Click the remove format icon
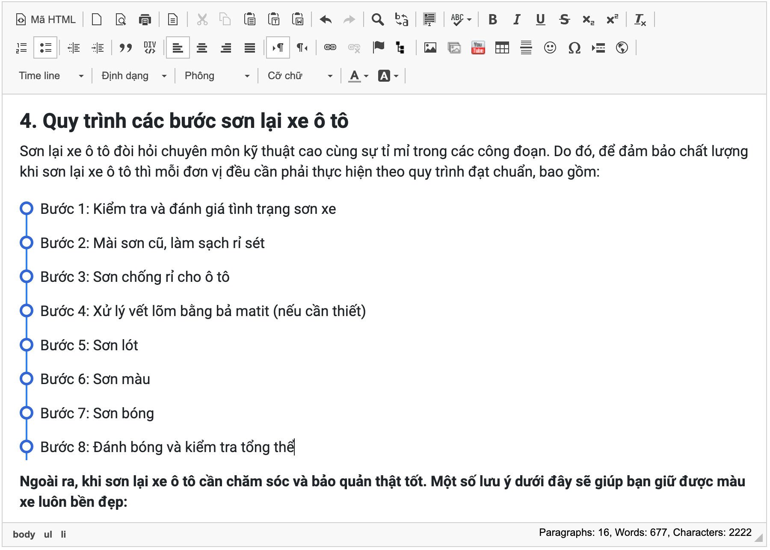 tap(640, 19)
